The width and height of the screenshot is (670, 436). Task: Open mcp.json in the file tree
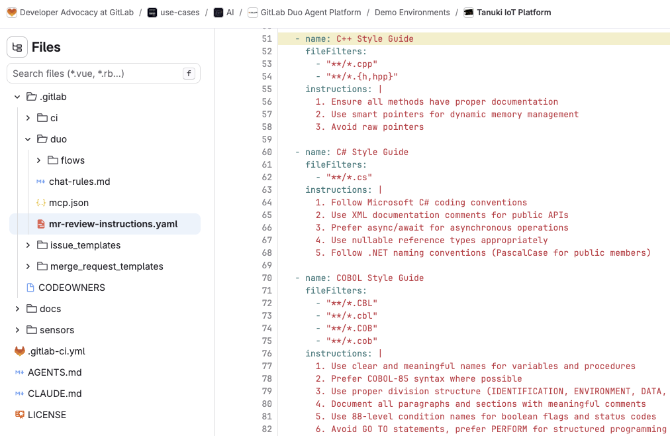tap(69, 203)
